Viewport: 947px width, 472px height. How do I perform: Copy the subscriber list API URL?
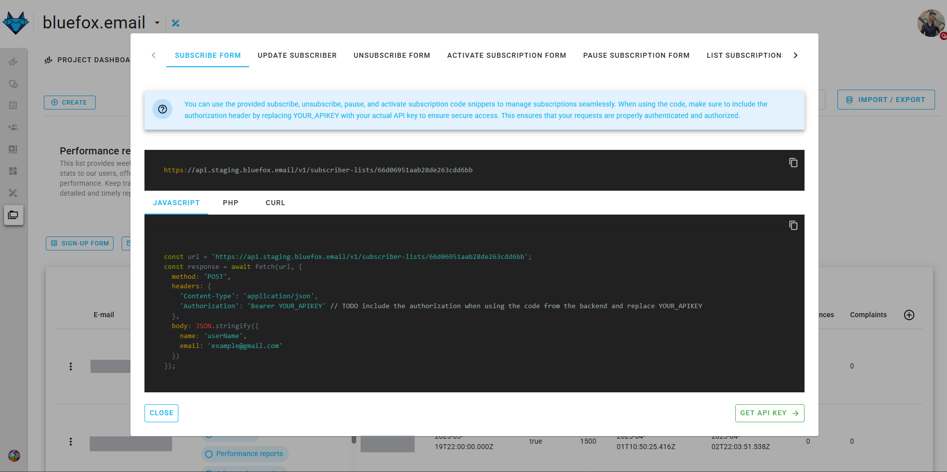click(793, 163)
